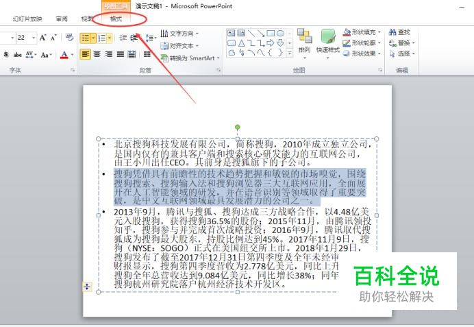Open the change case Aa dropdown
474x327 pixels.
47,55
